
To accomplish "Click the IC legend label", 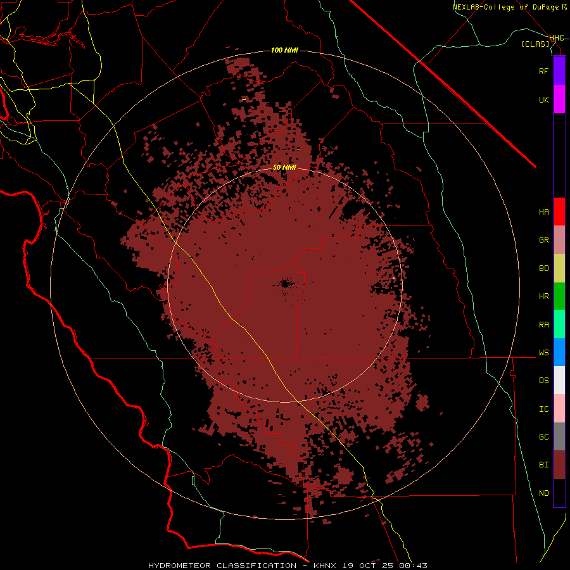I will [x=543, y=409].
